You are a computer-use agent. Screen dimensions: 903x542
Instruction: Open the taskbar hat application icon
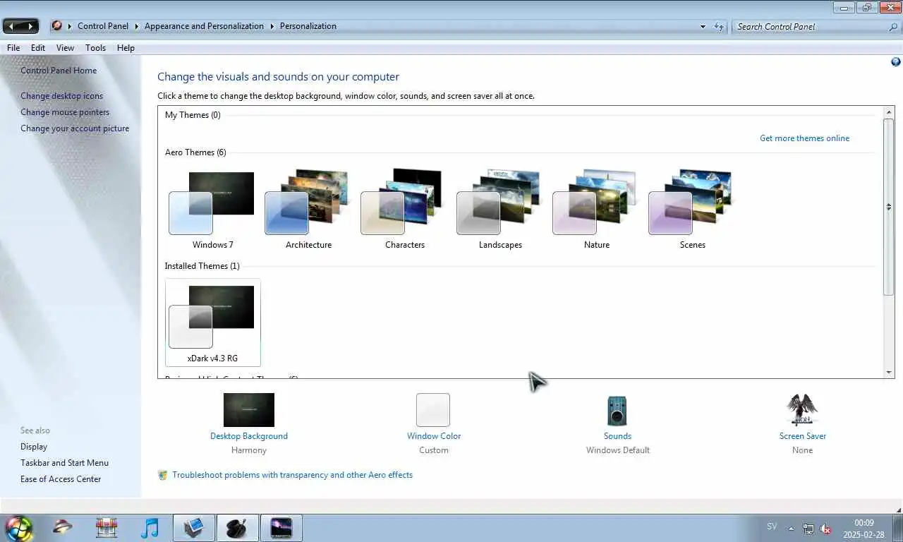(63, 528)
